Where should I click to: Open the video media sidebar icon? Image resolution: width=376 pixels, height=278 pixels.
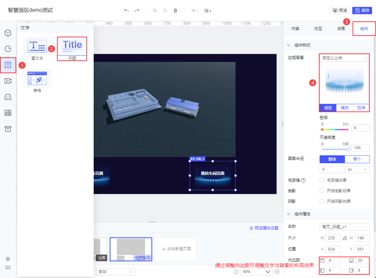coord(8,81)
